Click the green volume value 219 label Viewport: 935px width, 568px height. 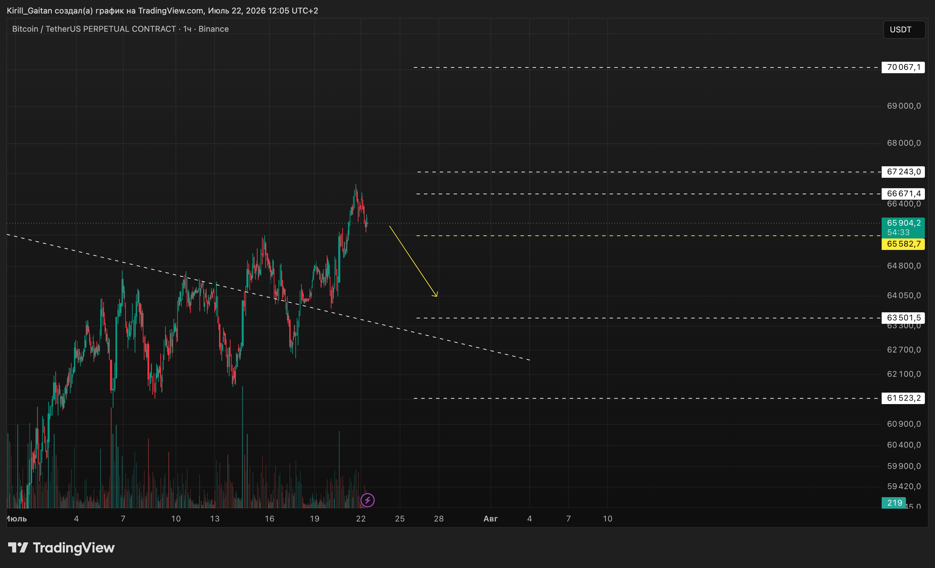[894, 503]
